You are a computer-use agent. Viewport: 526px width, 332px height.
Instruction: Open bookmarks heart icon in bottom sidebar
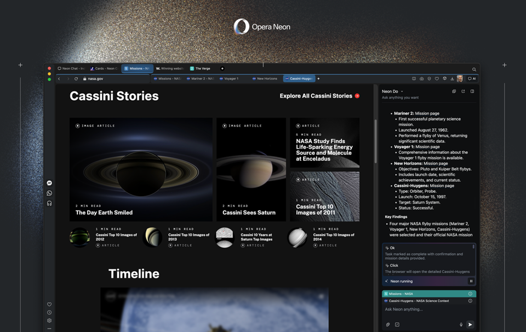(x=49, y=305)
